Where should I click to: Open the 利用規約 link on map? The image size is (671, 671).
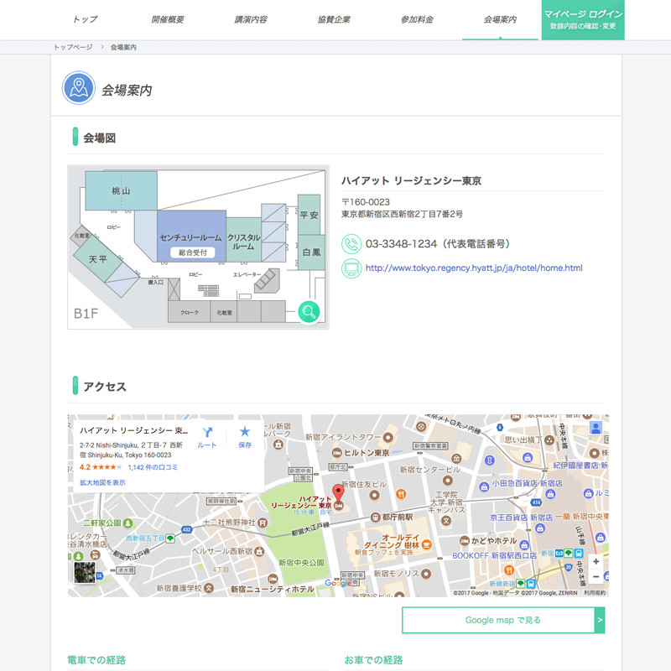pyautogui.click(x=595, y=593)
